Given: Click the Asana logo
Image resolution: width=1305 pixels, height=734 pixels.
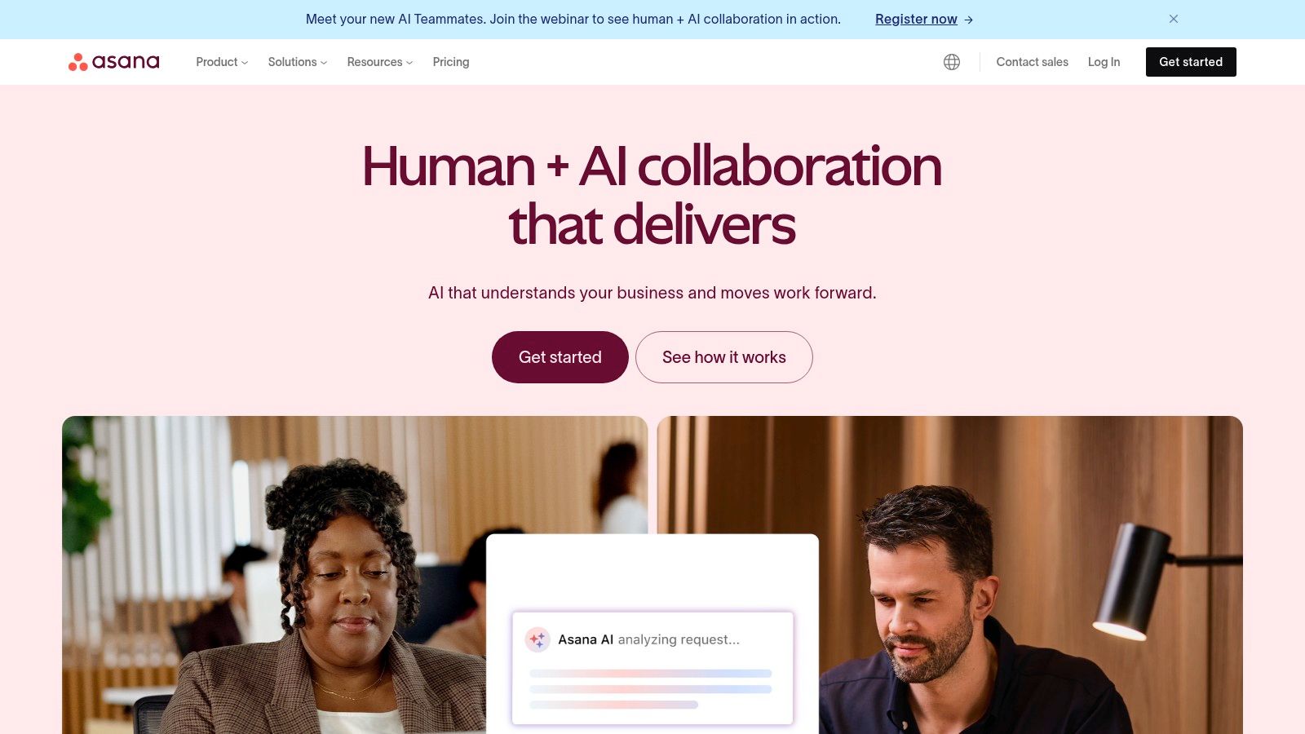Looking at the screenshot, I should coord(114,62).
